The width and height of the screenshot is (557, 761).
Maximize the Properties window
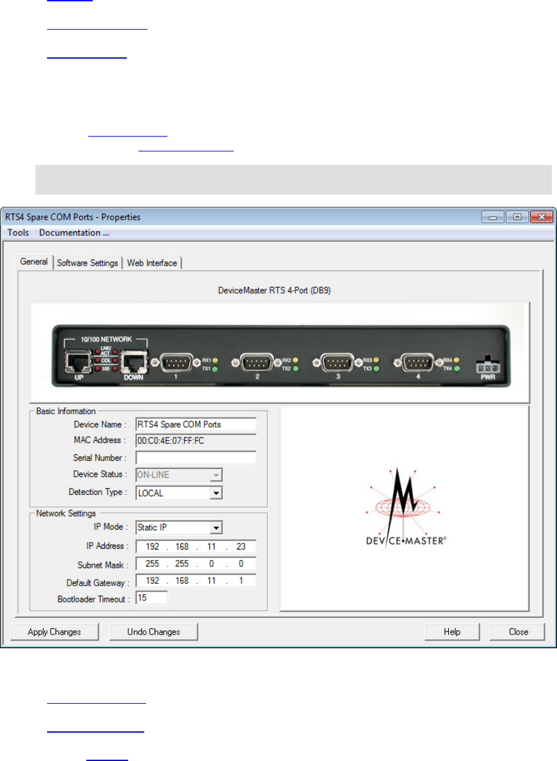(x=517, y=217)
